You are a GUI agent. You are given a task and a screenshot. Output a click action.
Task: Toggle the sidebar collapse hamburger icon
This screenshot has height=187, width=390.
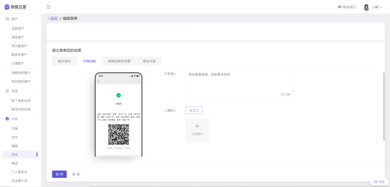(x=48, y=7)
